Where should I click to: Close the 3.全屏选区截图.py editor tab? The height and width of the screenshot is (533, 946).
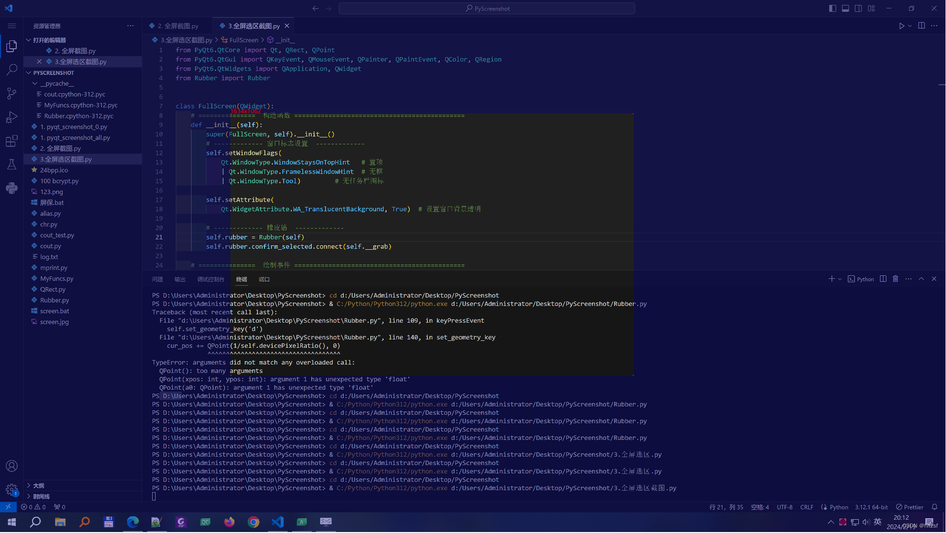287,26
